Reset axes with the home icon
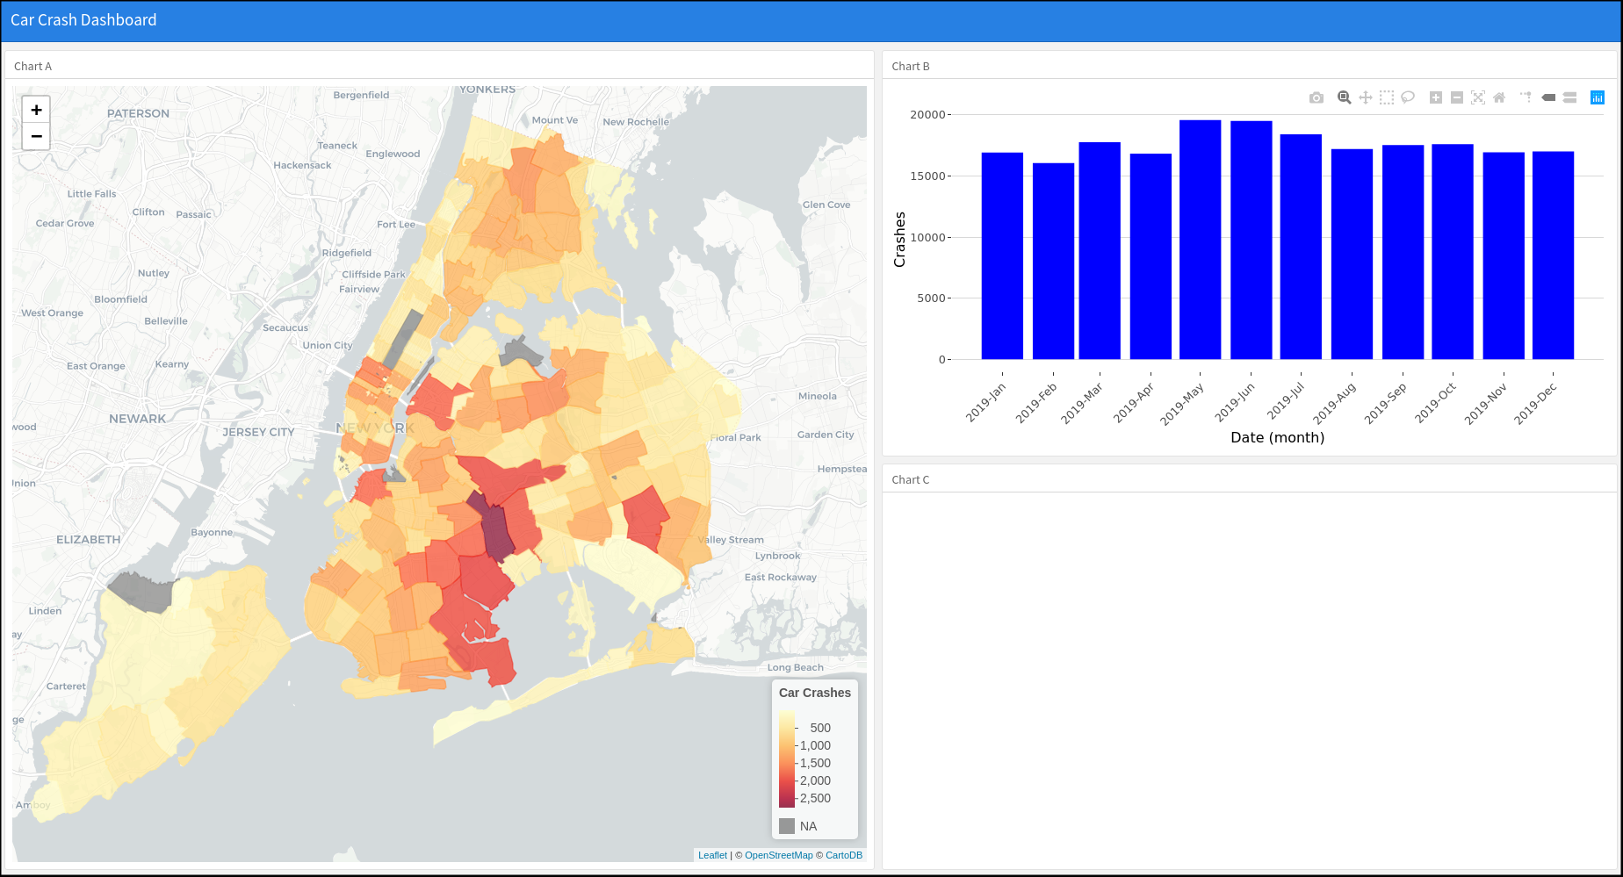This screenshot has width=1623, height=877. 1498,97
